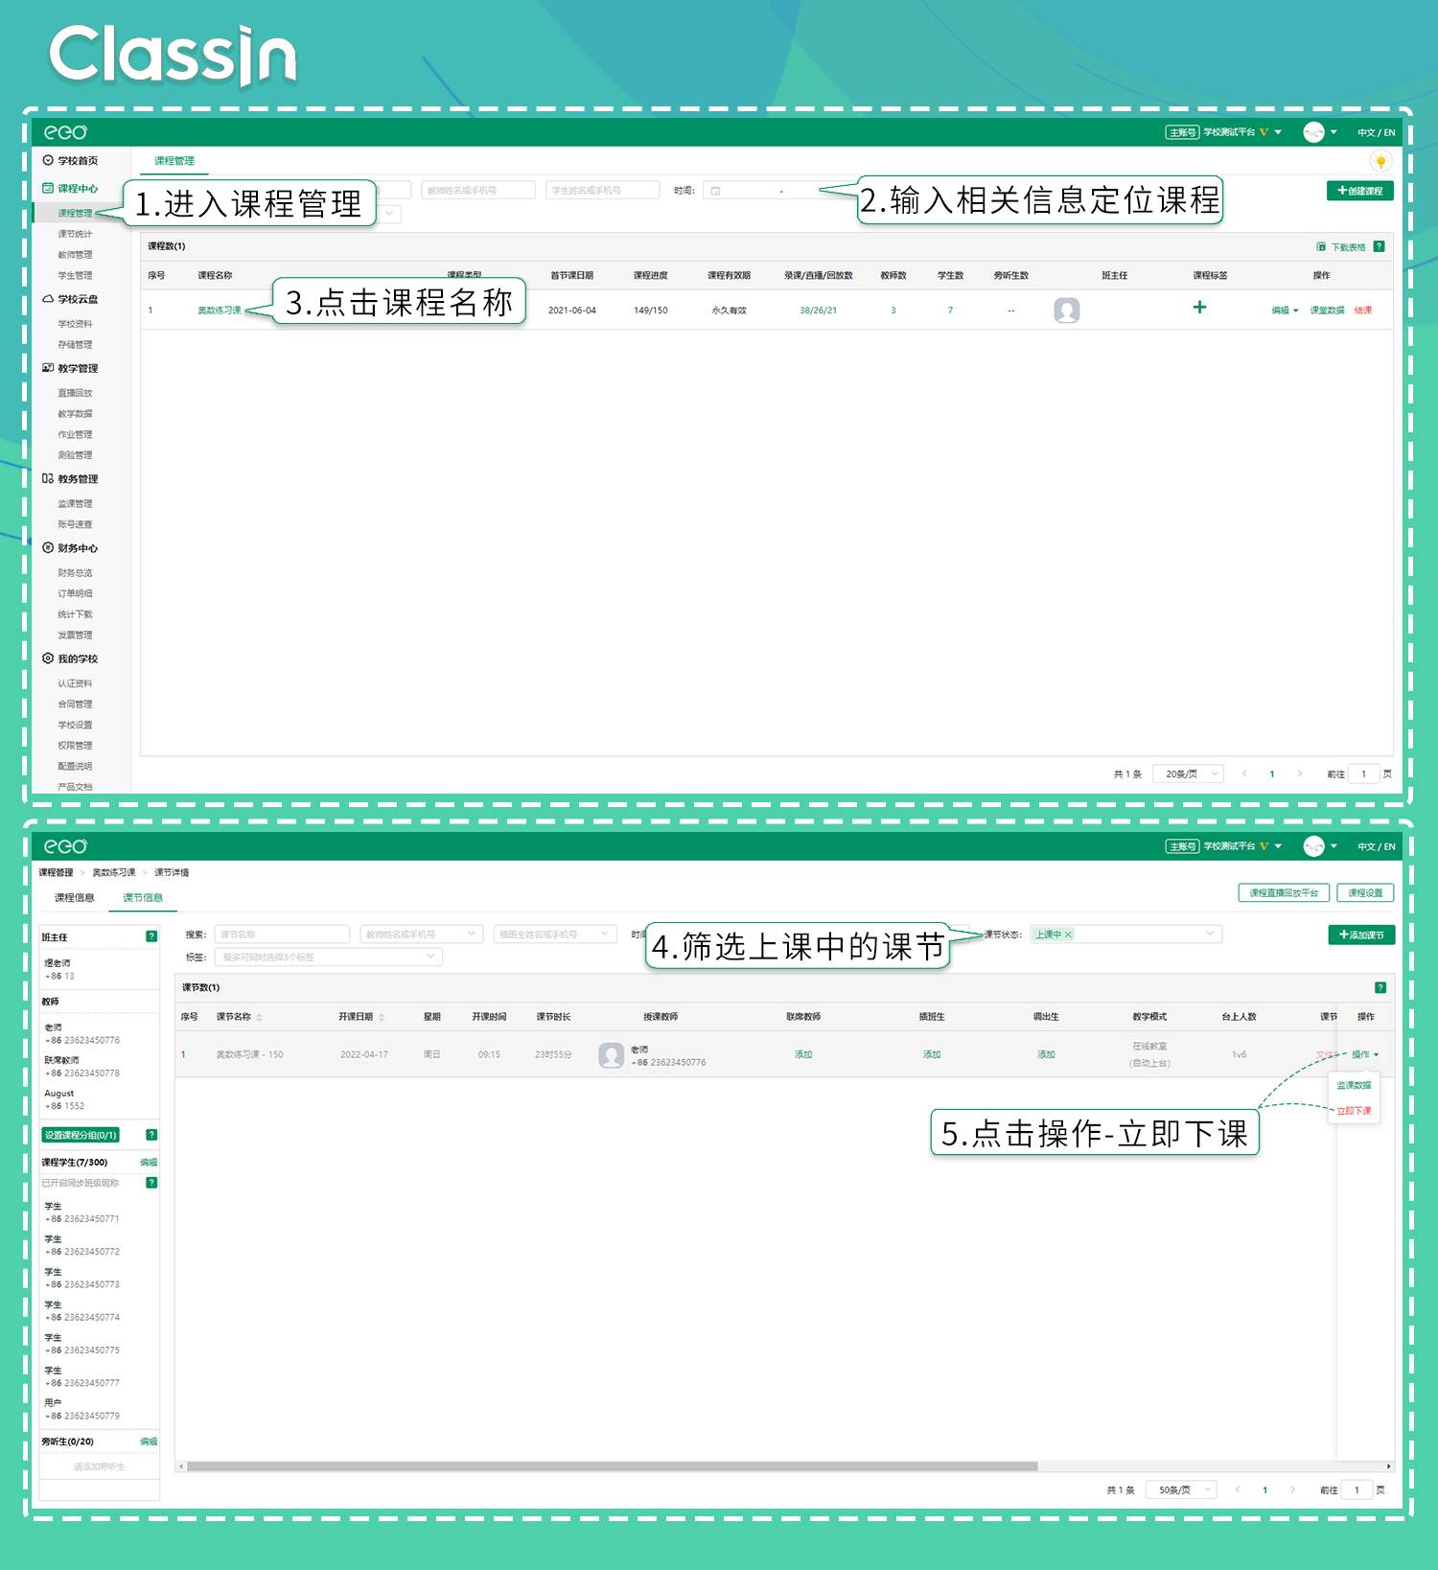Image resolution: width=1438 pixels, height=1570 pixels.
Task: Click the 下载表格 download icon
Action: tap(1321, 247)
